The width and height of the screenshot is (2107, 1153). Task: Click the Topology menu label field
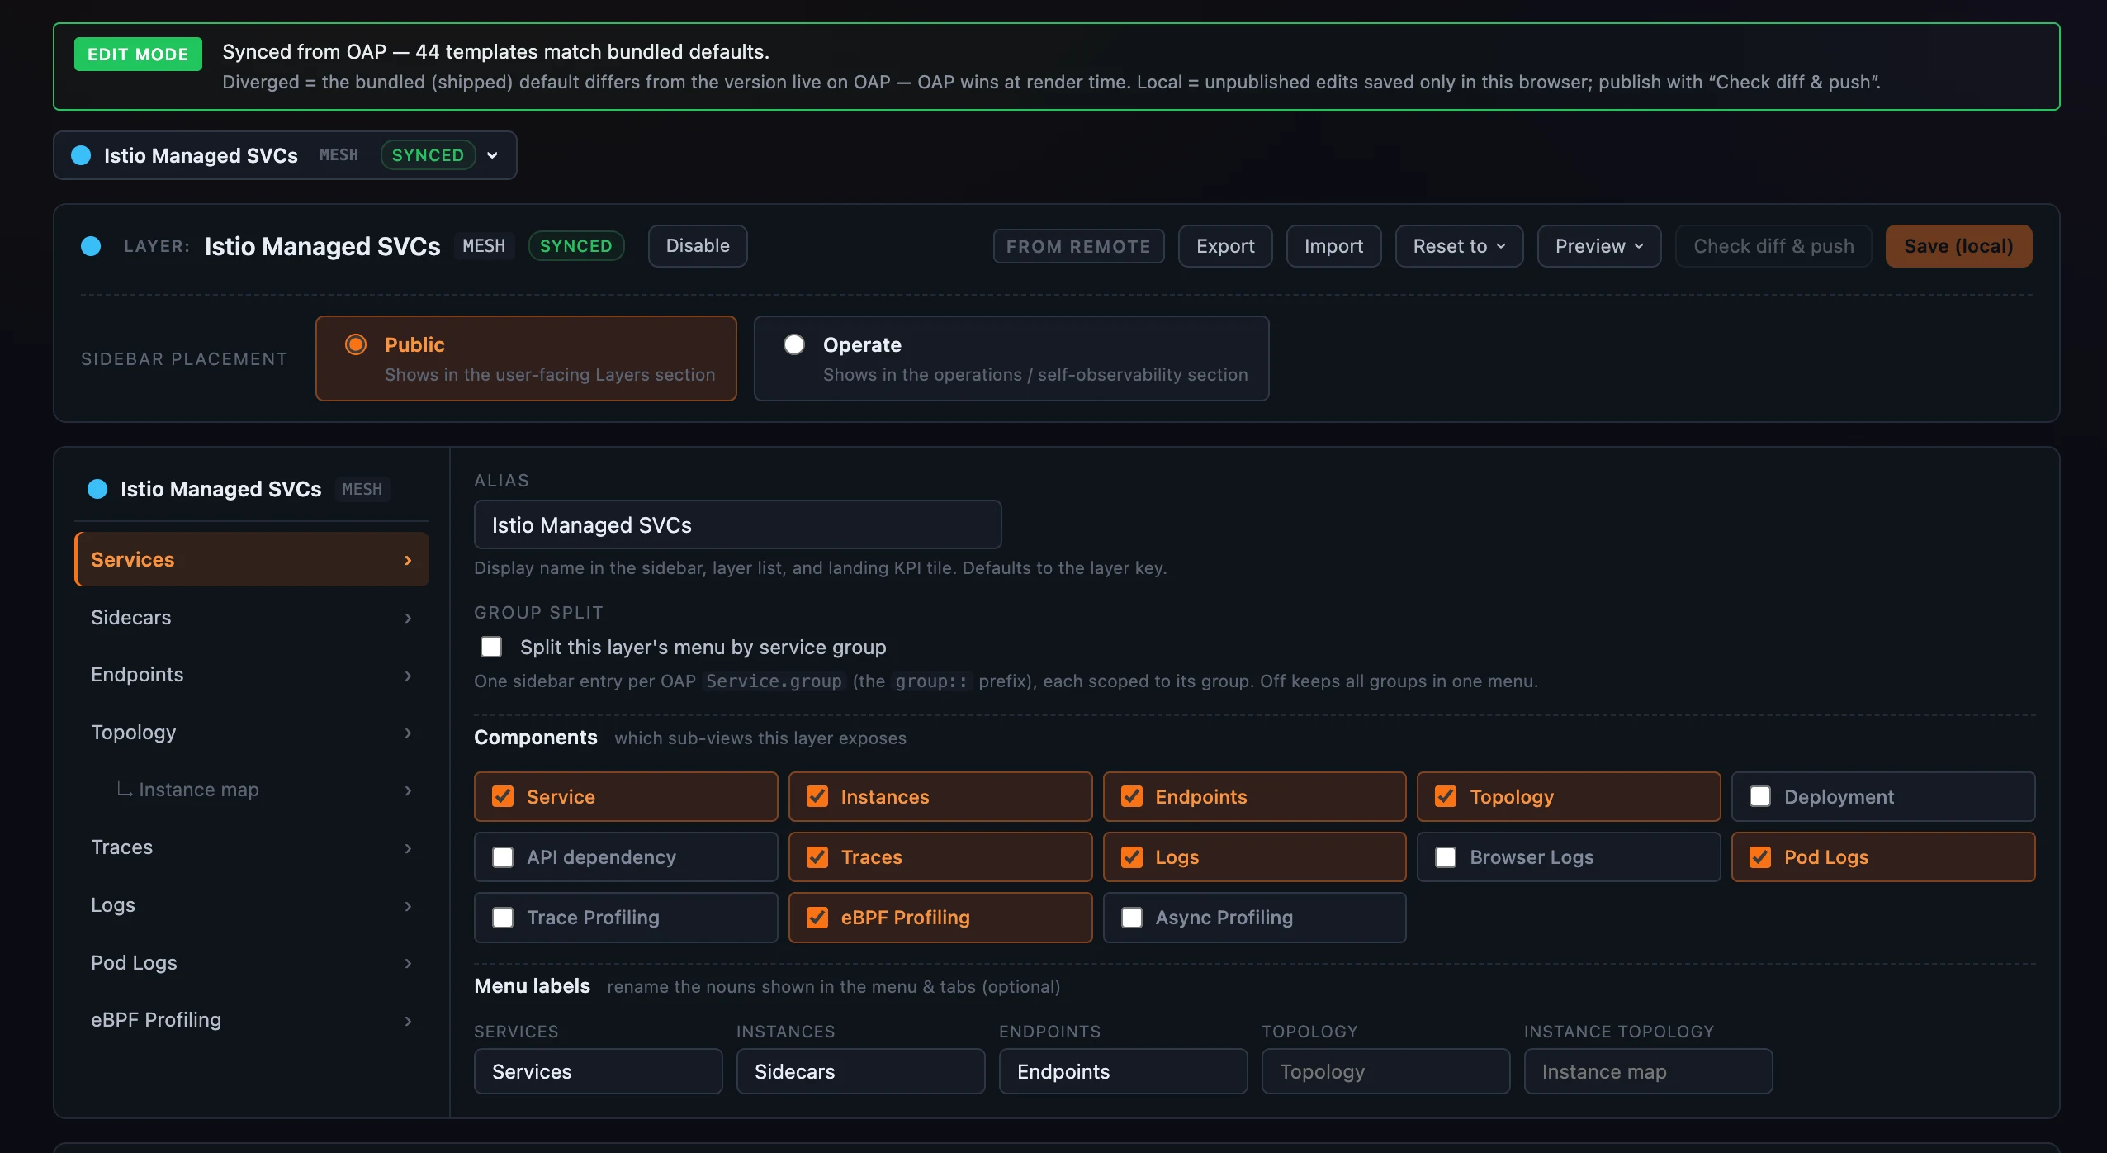pyautogui.click(x=1385, y=1071)
